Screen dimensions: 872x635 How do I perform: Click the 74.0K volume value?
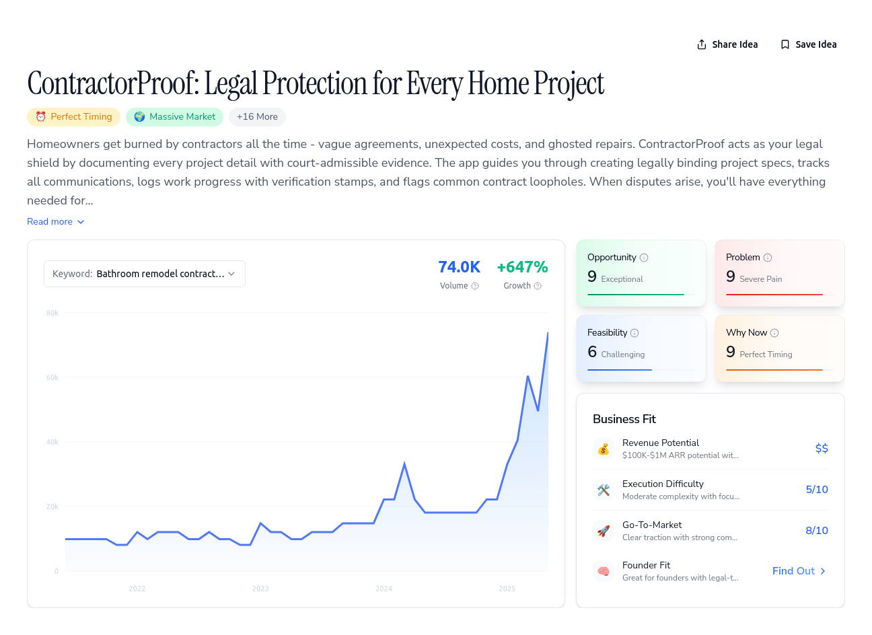pos(459,267)
